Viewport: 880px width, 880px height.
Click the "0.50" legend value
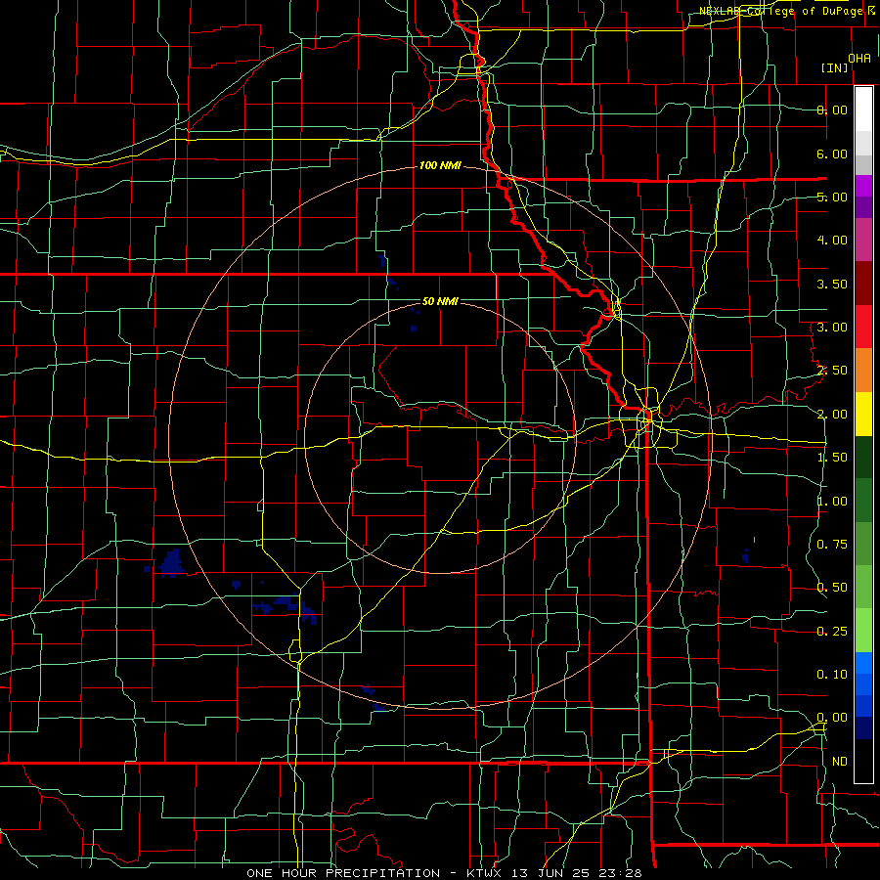pos(832,588)
